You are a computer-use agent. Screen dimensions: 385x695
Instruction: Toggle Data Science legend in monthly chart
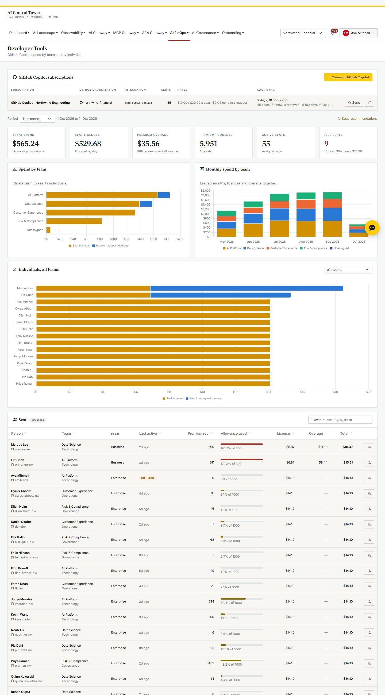(254, 248)
